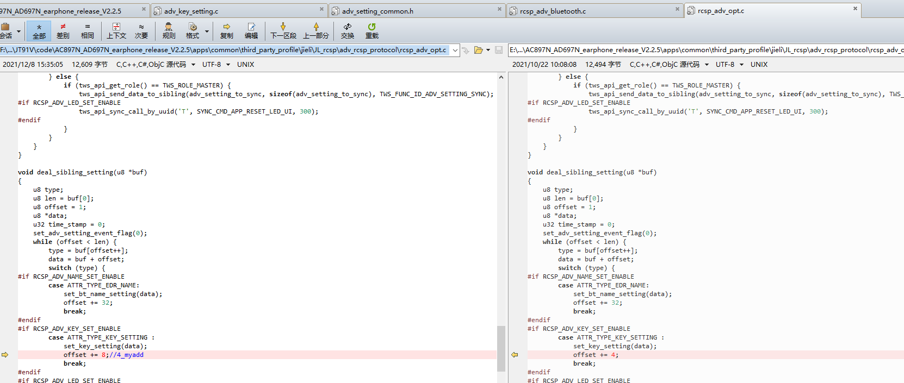Click the 格式 (Format) toolbar icon
The image size is (904, 383).
coord(193,31)
